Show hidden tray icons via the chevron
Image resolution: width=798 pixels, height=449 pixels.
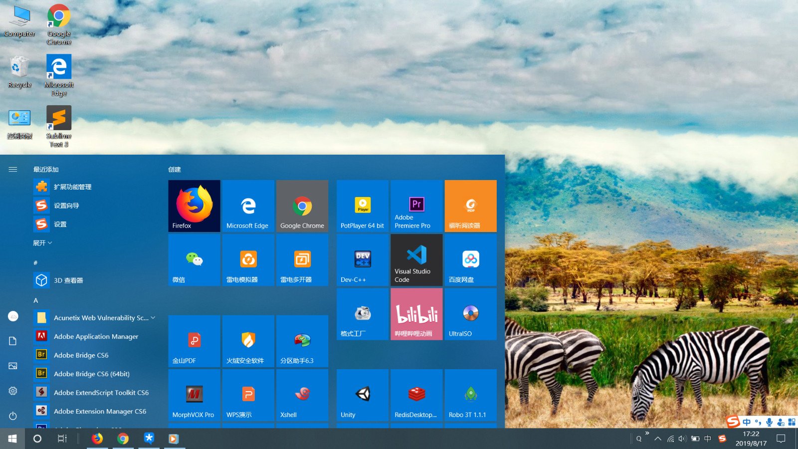click(x=657, y=439)
